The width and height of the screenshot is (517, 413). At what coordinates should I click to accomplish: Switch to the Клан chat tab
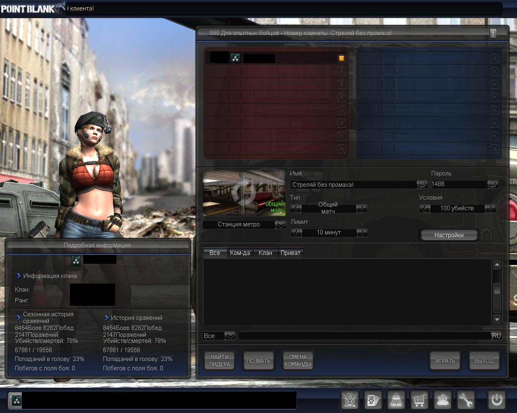click(265, 253)
